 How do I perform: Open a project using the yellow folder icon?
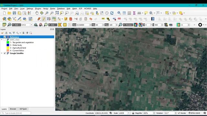tap(9, 13)
